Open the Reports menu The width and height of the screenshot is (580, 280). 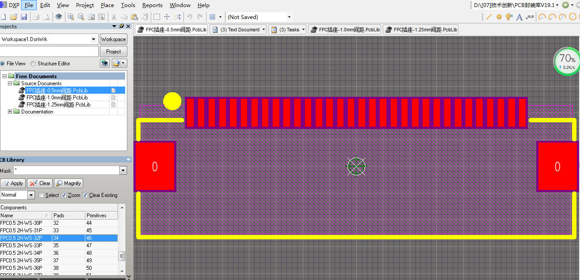153,5
